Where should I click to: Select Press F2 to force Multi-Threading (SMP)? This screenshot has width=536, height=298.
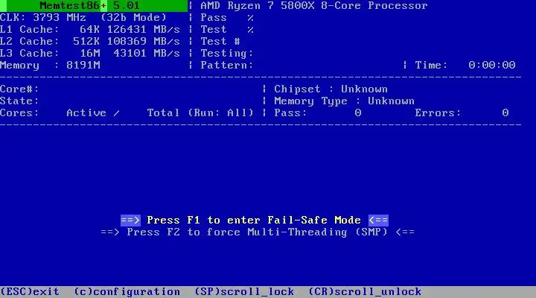(x=258, y=232)
